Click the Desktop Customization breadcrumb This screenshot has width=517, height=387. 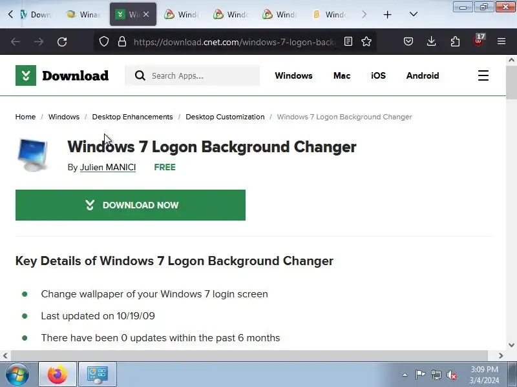click(225, 117)
